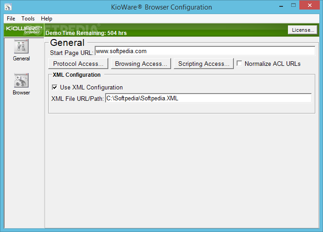Open the General settings section icon

click(x=21, y=46)
